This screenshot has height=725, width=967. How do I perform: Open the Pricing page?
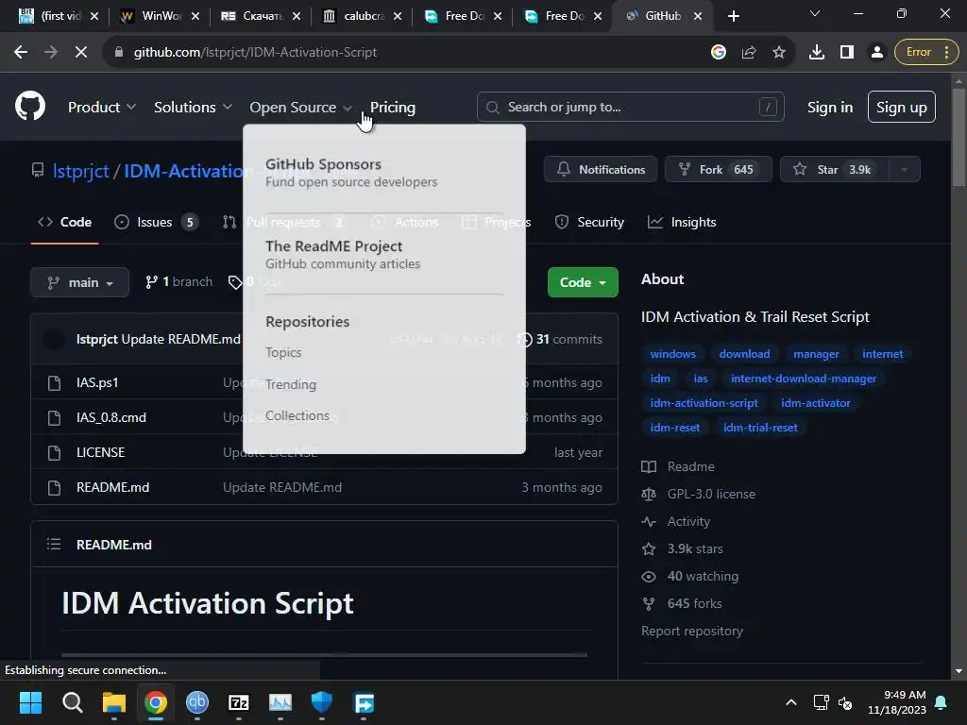(x=393, y=108)
